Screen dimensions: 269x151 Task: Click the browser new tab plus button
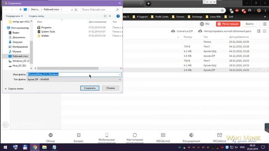148,4
